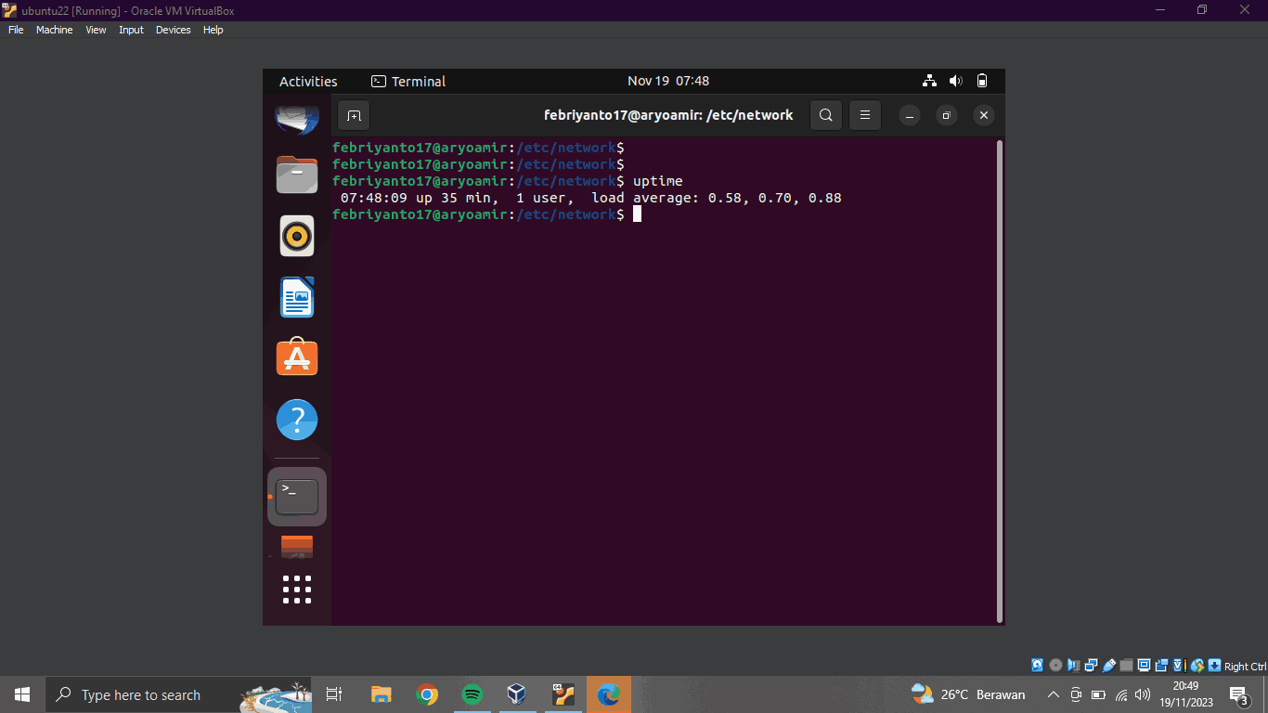Open the Files app in the dock
1268x713 pixels.
297,175
